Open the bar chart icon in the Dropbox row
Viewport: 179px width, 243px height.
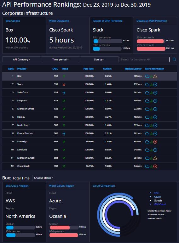[151, 101]
